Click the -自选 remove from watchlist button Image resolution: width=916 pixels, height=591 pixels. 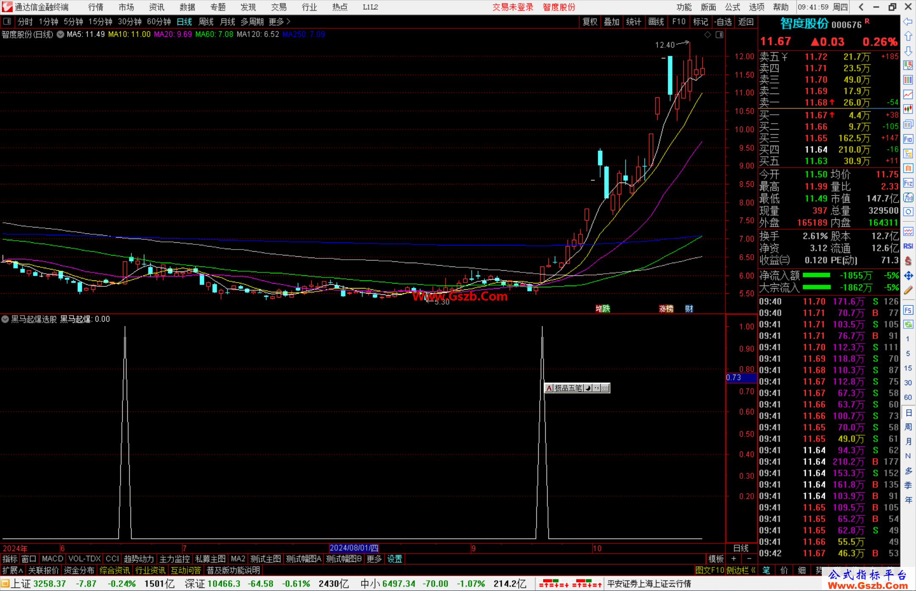tap(723, 22)
